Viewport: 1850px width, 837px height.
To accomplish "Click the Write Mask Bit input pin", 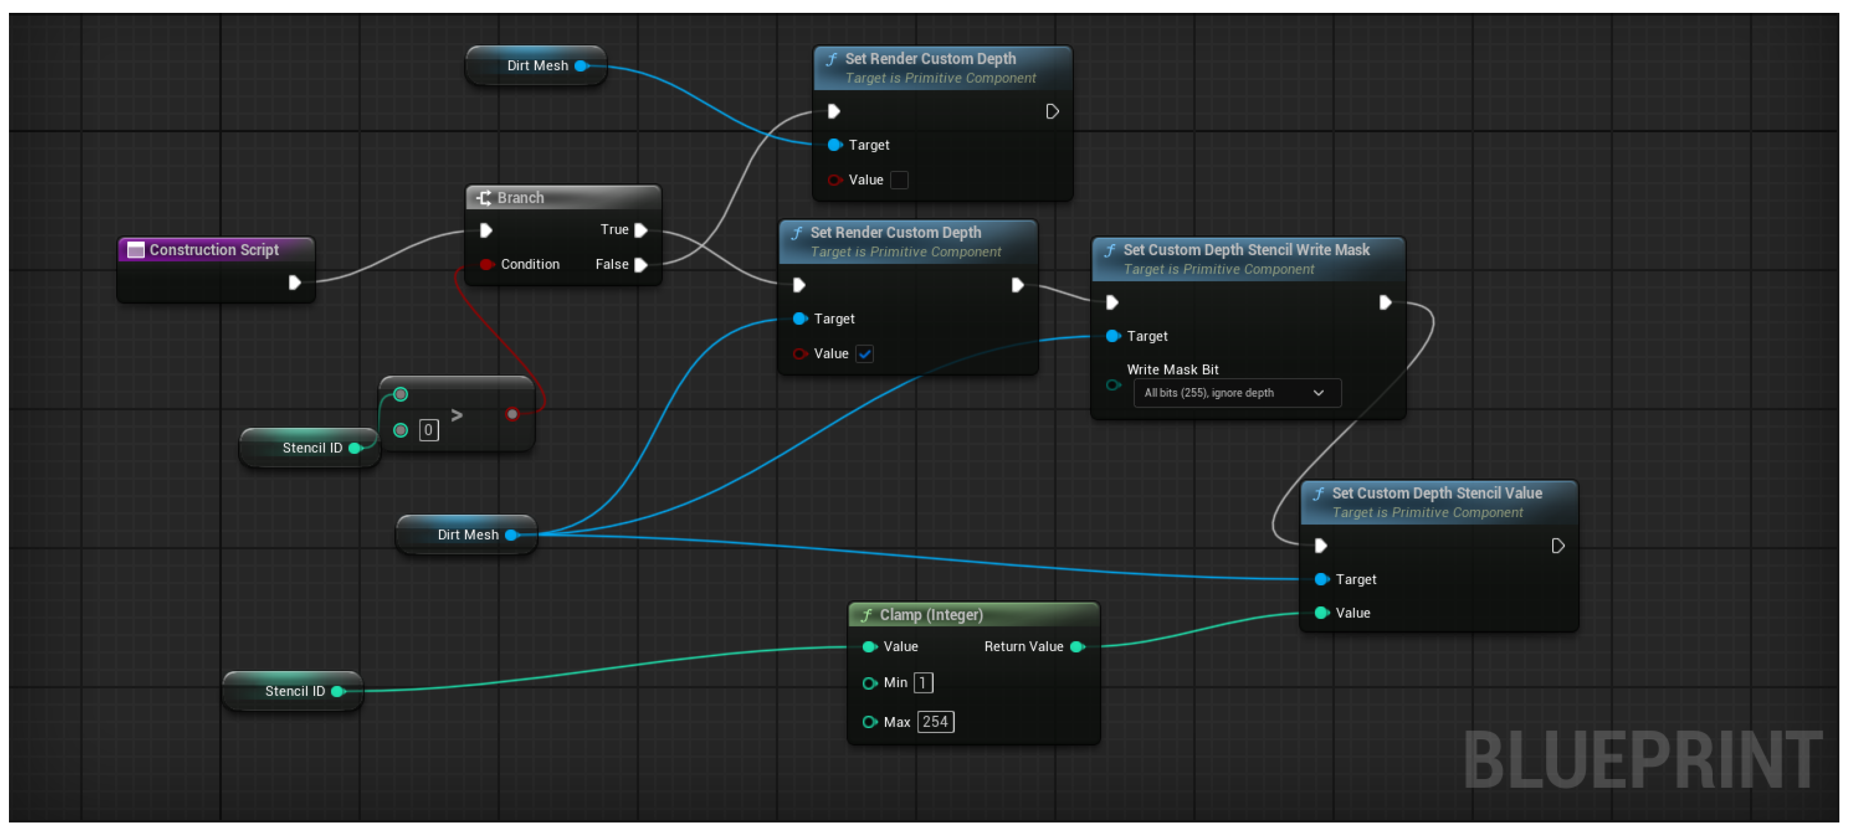I will (x=1113, y=385).
